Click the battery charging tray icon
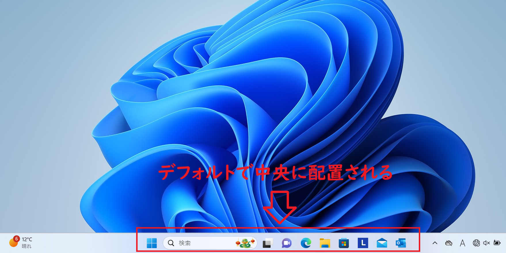The image size is (506, 253). pyautogui.click(x=497, y=243)
